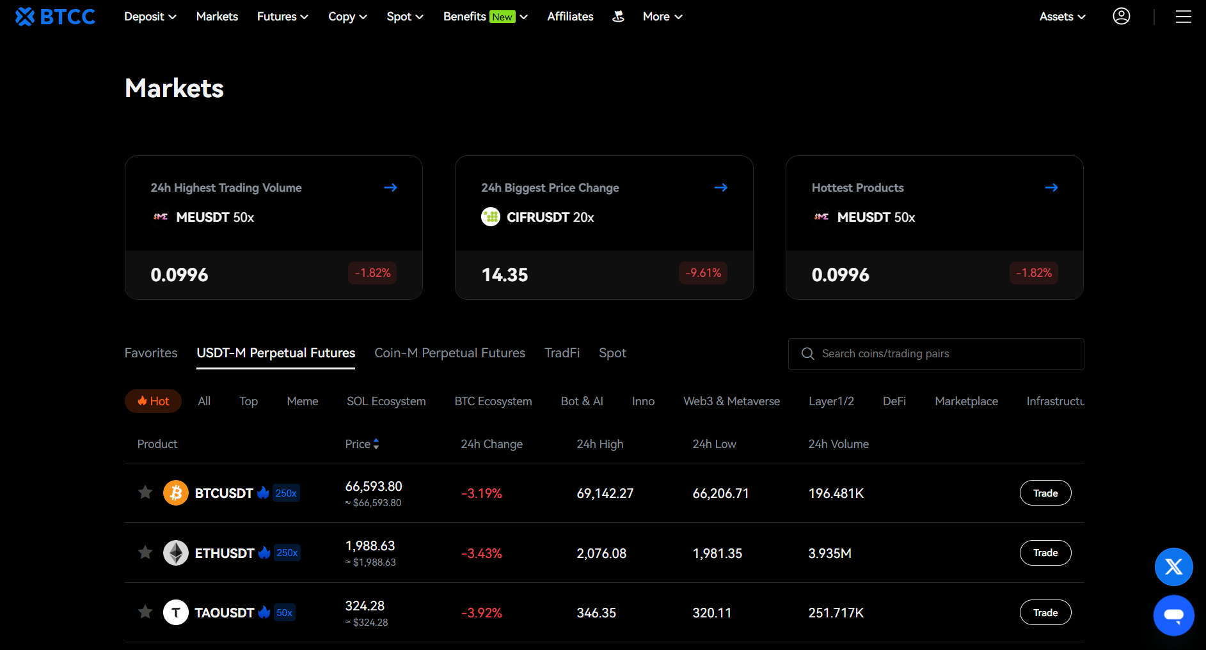Select the Hot category filter
This screenshot has width=1206, height=650.
tap(153, 401)
